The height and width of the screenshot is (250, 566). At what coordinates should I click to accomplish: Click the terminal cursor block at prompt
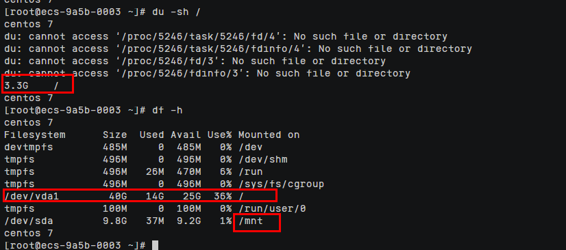156,246
